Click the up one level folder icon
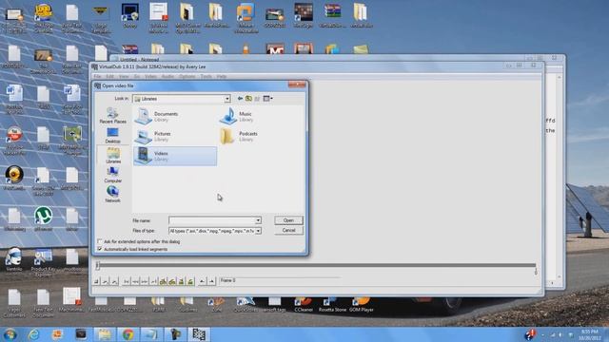The height and width of the screenshot is (342, 609). coord(248,99)
